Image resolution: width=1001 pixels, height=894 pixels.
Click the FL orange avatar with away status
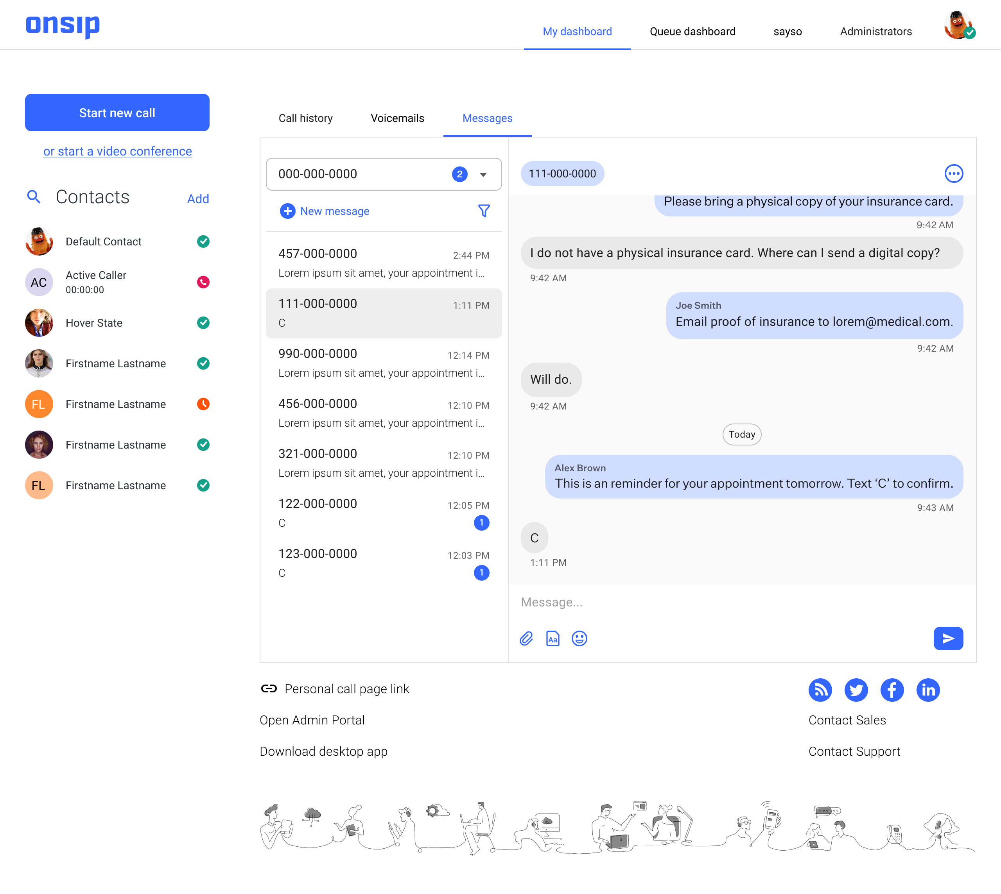[39, 404]
